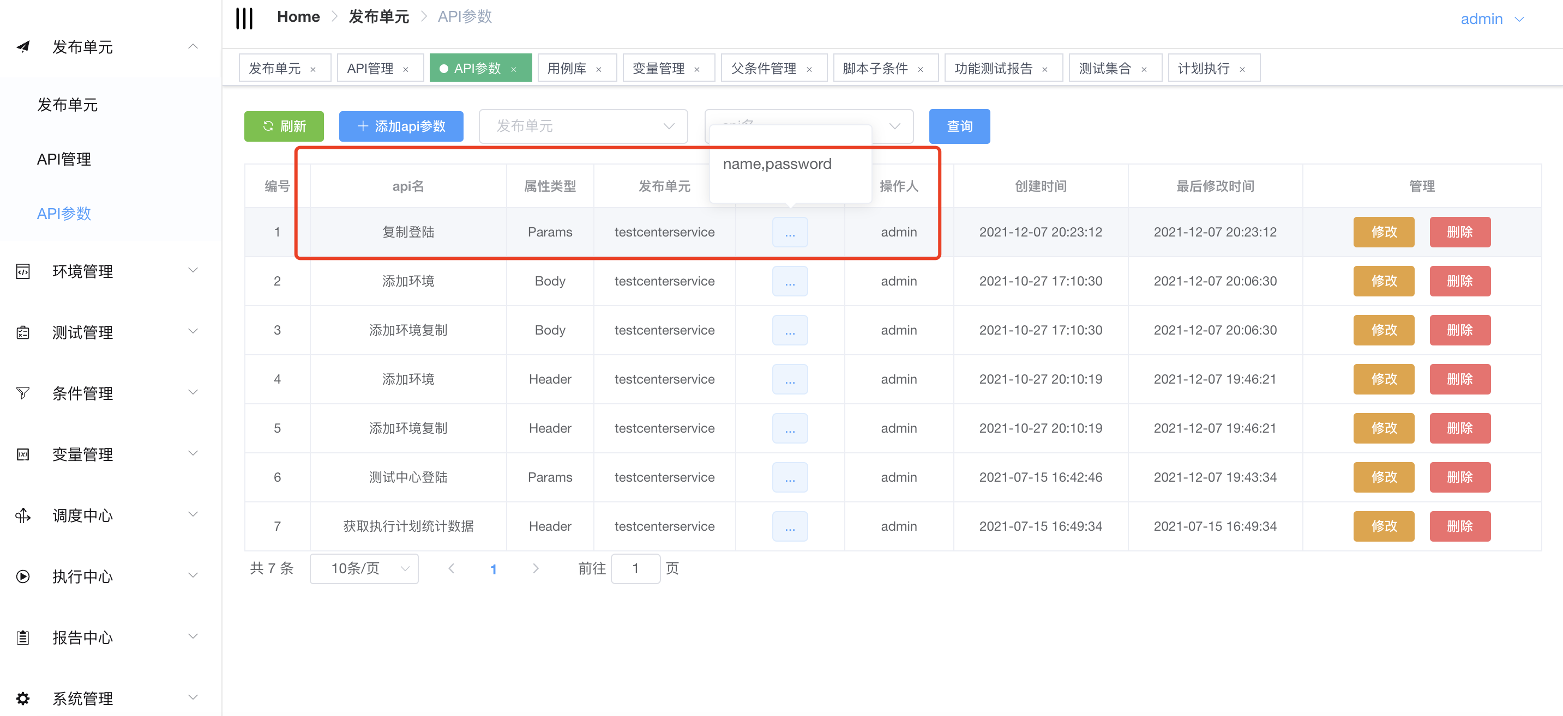
Task: Click 删除 for row 5 添加环境复制
Action: coord(1460,428)
